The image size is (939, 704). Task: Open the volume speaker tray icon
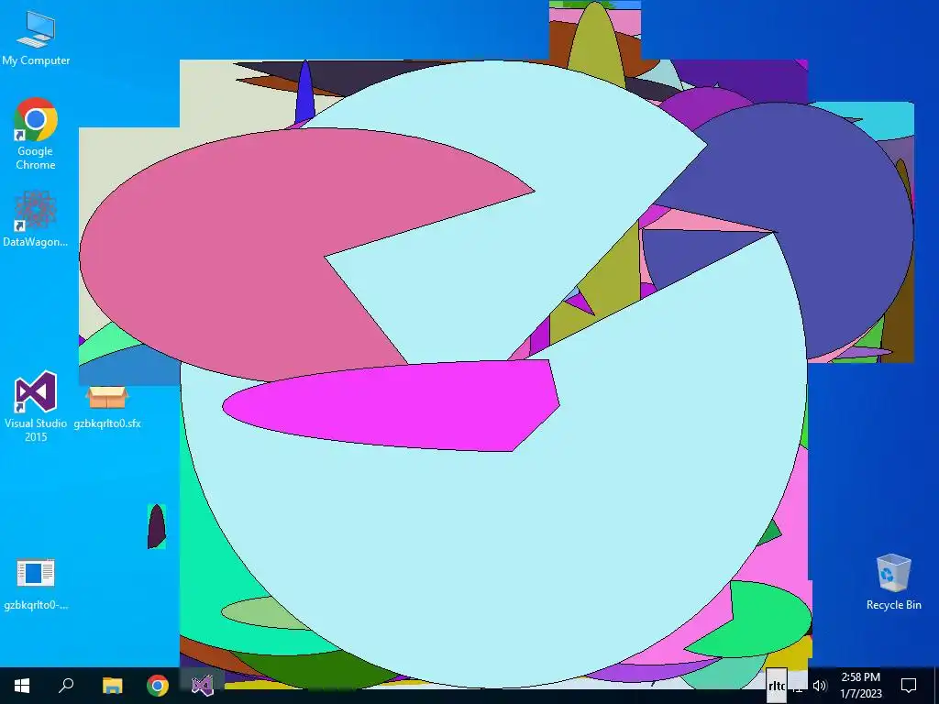820,686
